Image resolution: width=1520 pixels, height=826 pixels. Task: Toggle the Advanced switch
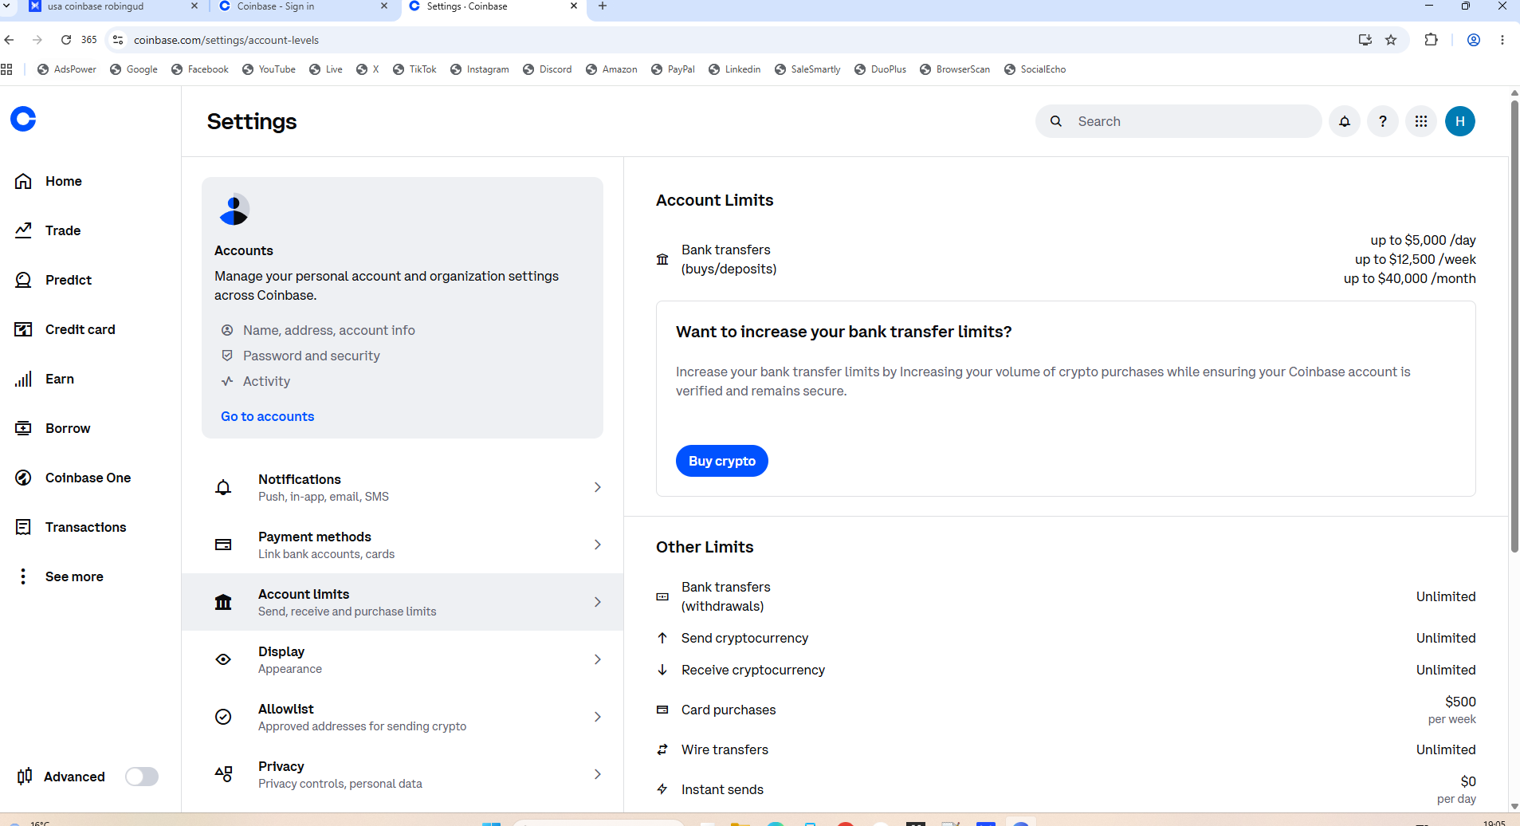coord(142,777)
